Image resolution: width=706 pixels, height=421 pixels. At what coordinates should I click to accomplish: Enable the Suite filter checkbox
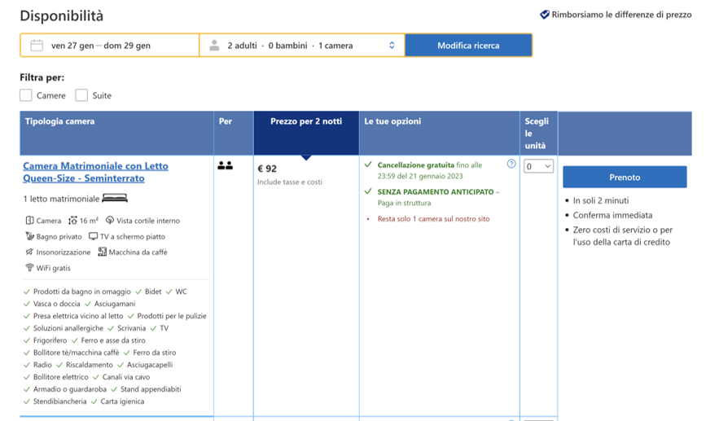pos(81,95)
